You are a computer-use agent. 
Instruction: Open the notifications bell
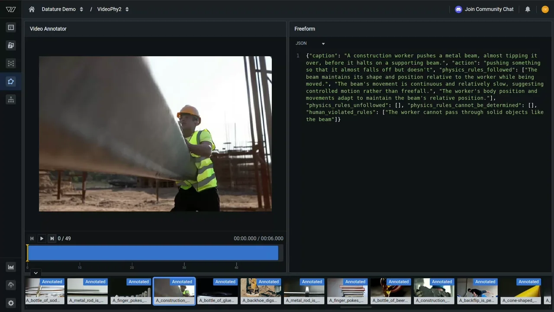click(528, 9)
